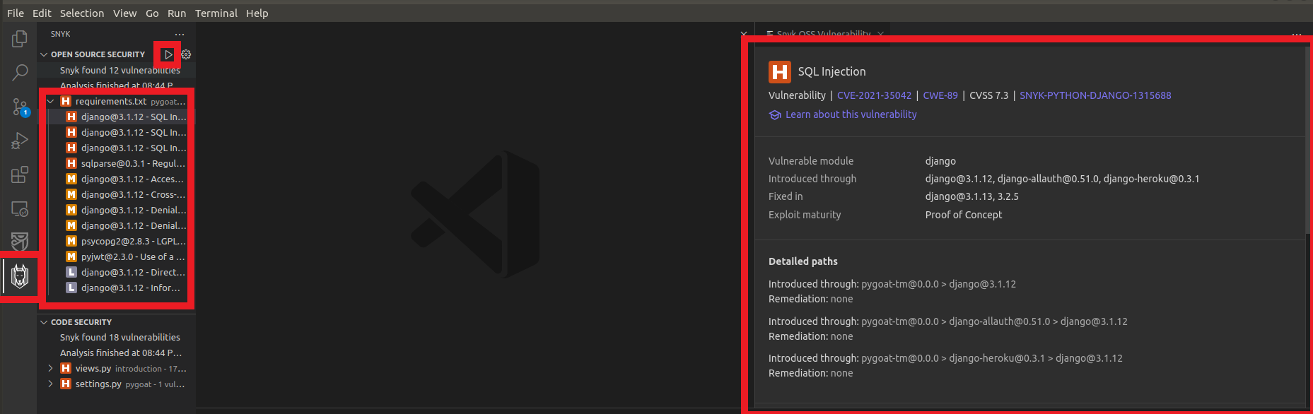
Task: Open the SNYK-PYTHON-DJANGO-1315688 link
Action: coord(1095,95)
